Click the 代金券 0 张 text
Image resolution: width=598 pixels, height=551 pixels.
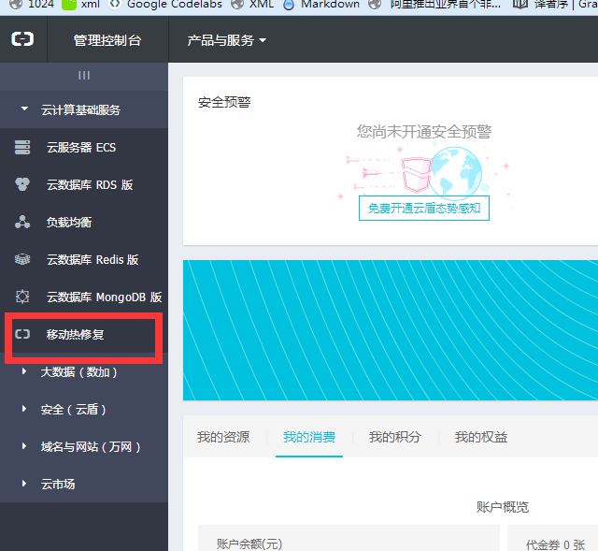tap(555, 544)
